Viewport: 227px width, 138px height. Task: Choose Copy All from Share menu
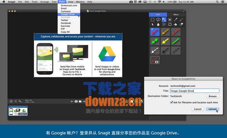pos(69,32)
